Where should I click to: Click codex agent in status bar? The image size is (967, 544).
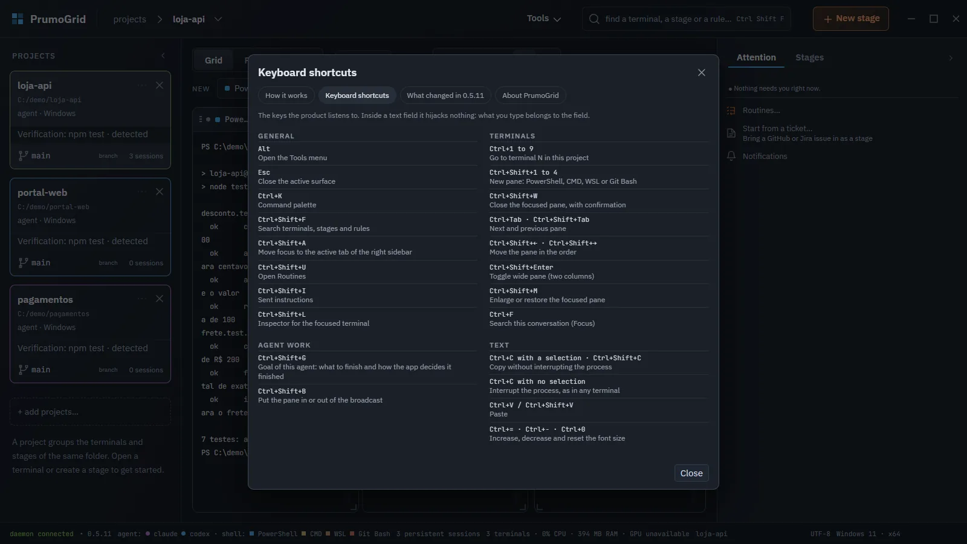point(195,534)
